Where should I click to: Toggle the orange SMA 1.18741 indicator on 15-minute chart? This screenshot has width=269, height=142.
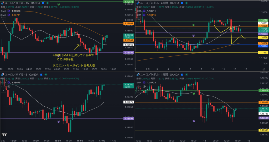9,15
